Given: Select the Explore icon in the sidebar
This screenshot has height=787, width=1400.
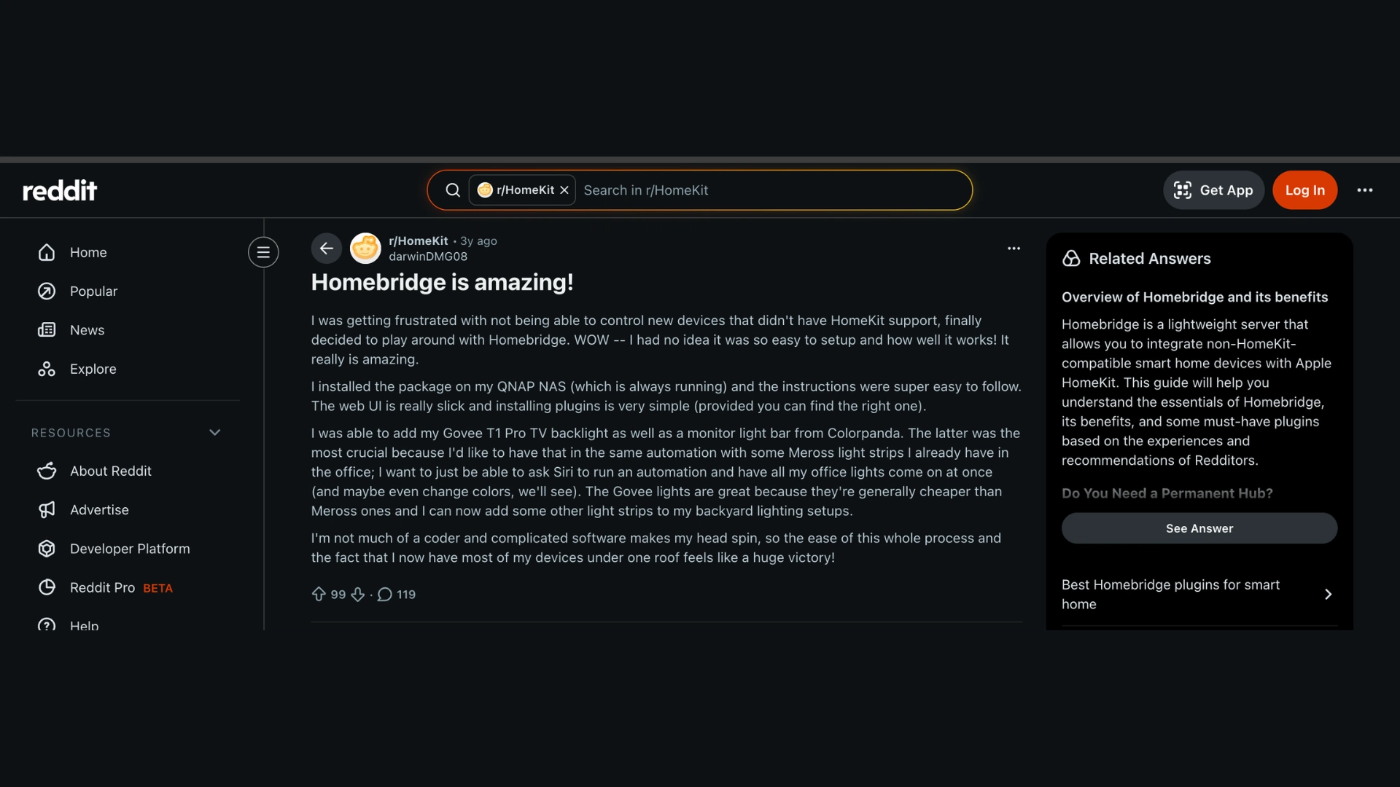Looking at the screenshot, I should (x=46, y=369).
